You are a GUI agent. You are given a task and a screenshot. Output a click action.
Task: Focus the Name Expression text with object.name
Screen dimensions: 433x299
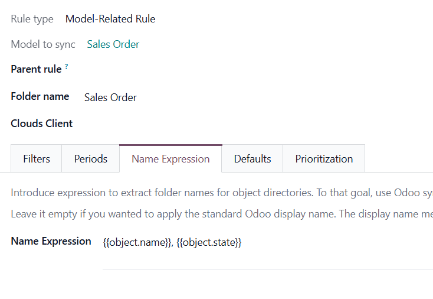(172, 242)
